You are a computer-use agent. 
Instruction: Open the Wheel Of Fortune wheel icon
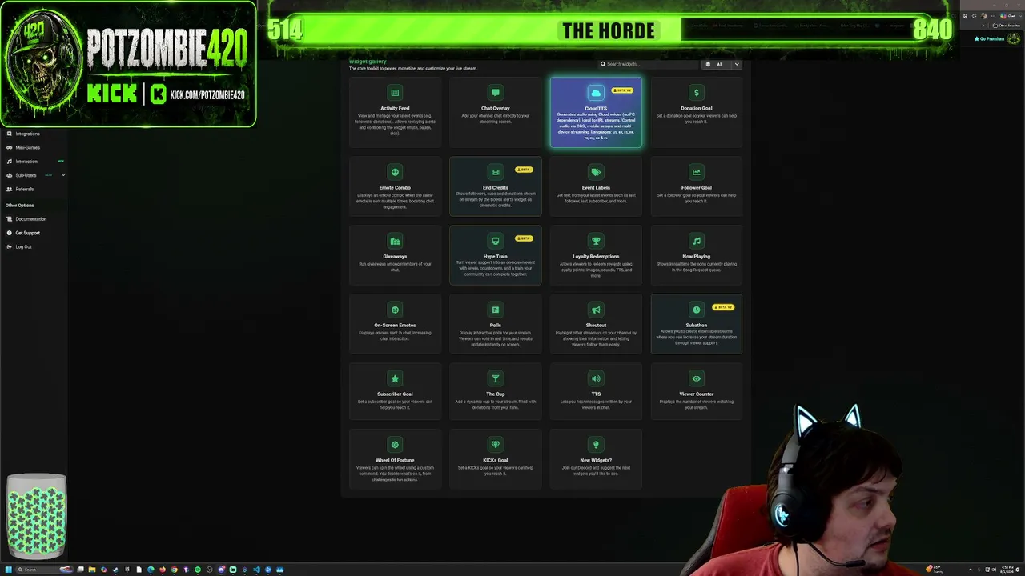tap(395, 445)
